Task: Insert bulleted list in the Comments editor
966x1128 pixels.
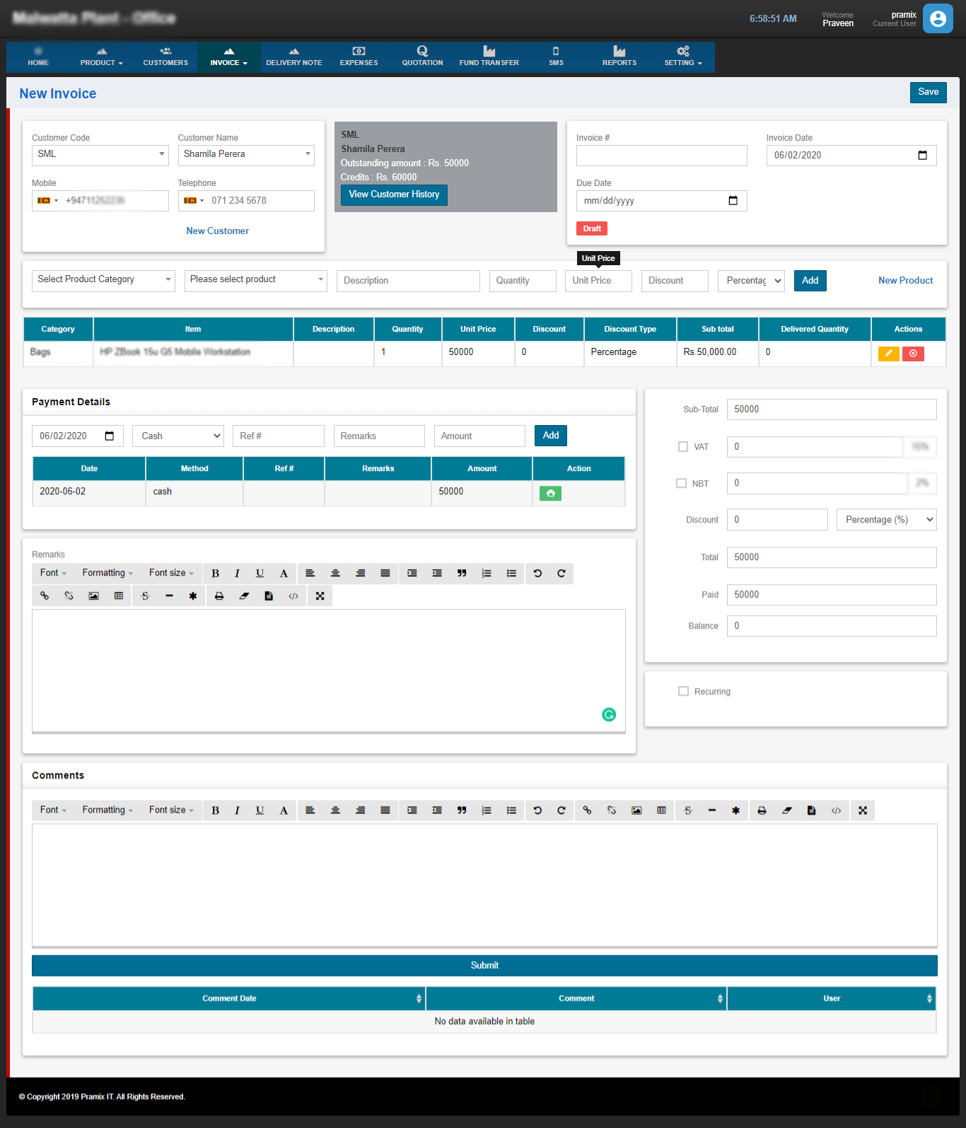Action: click(511, 810)
